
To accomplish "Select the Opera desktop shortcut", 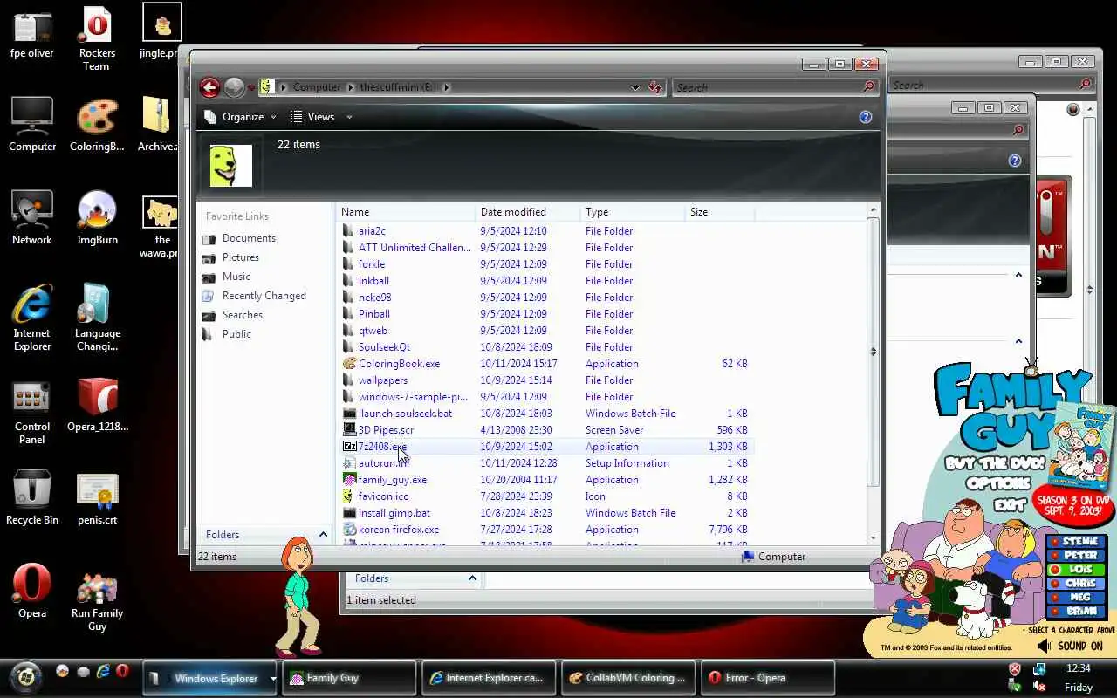I will pos(32,592).
